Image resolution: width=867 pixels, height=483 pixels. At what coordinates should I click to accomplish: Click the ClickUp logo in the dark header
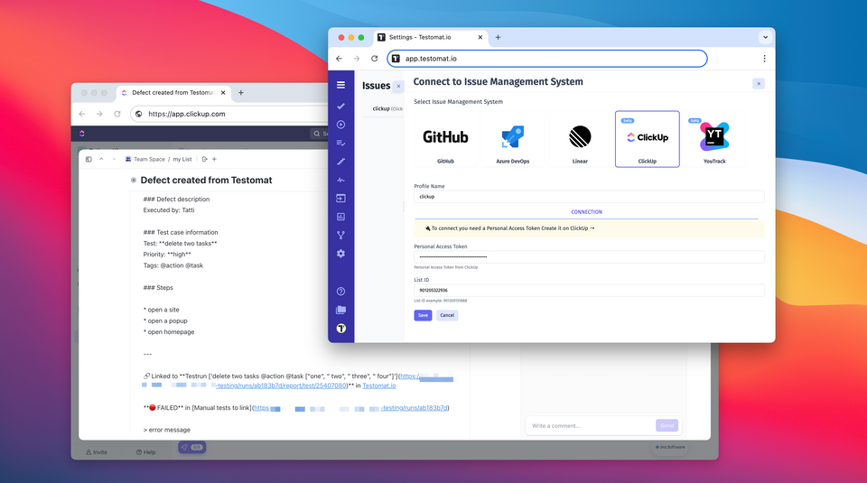(x=82, y=134)
